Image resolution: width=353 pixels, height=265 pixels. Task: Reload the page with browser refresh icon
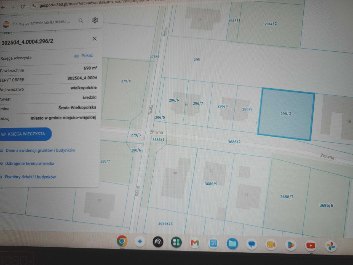(x=23, y=7)
